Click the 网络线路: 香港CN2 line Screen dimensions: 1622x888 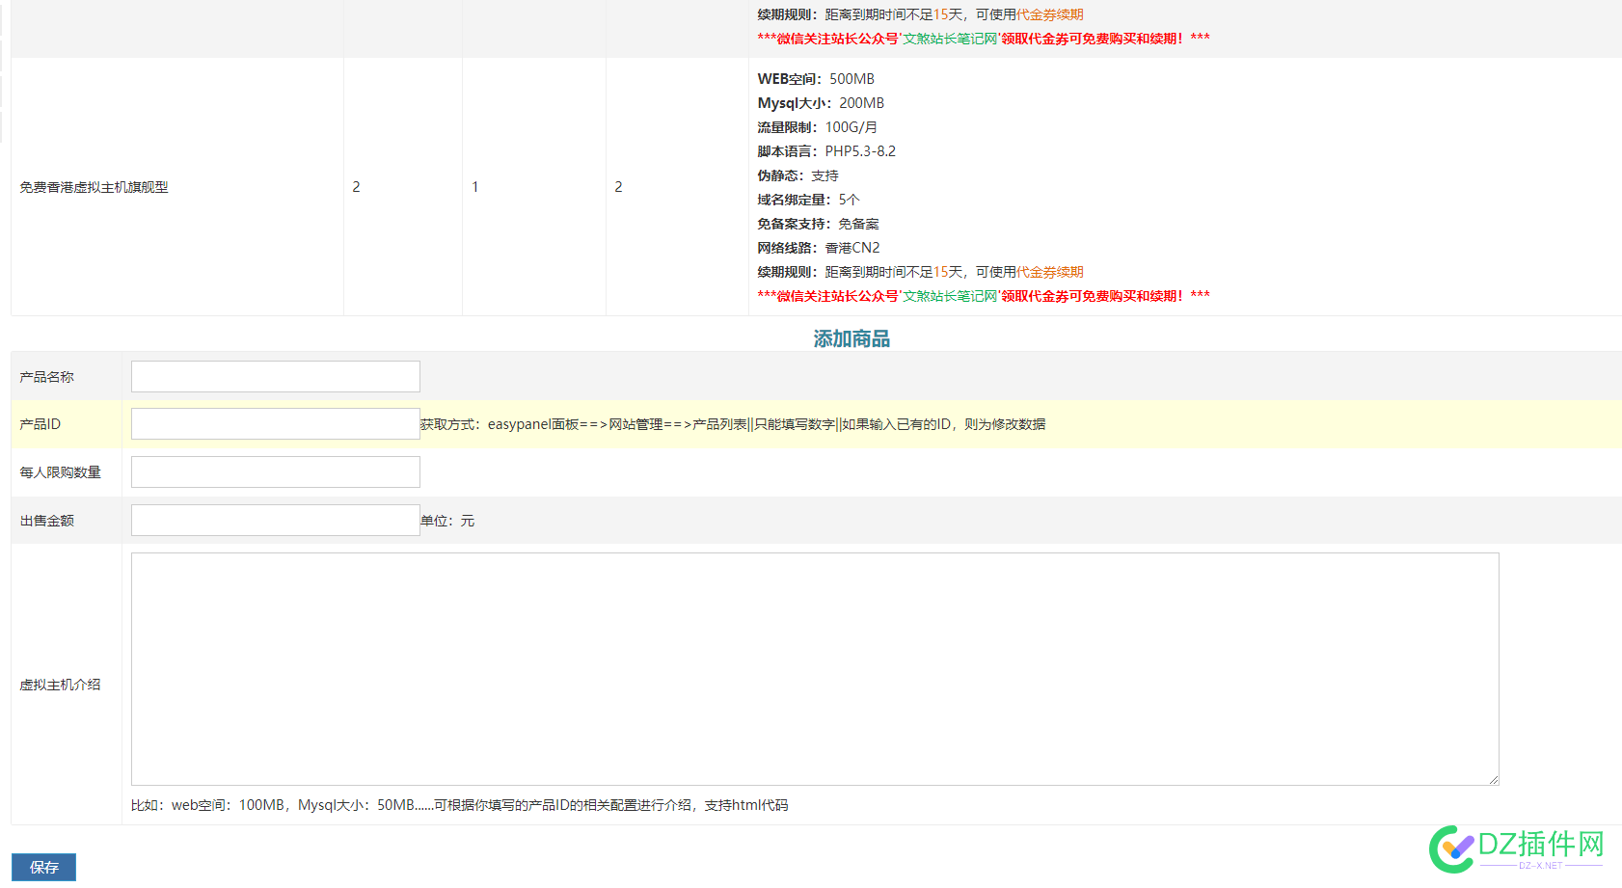(819, 248)
